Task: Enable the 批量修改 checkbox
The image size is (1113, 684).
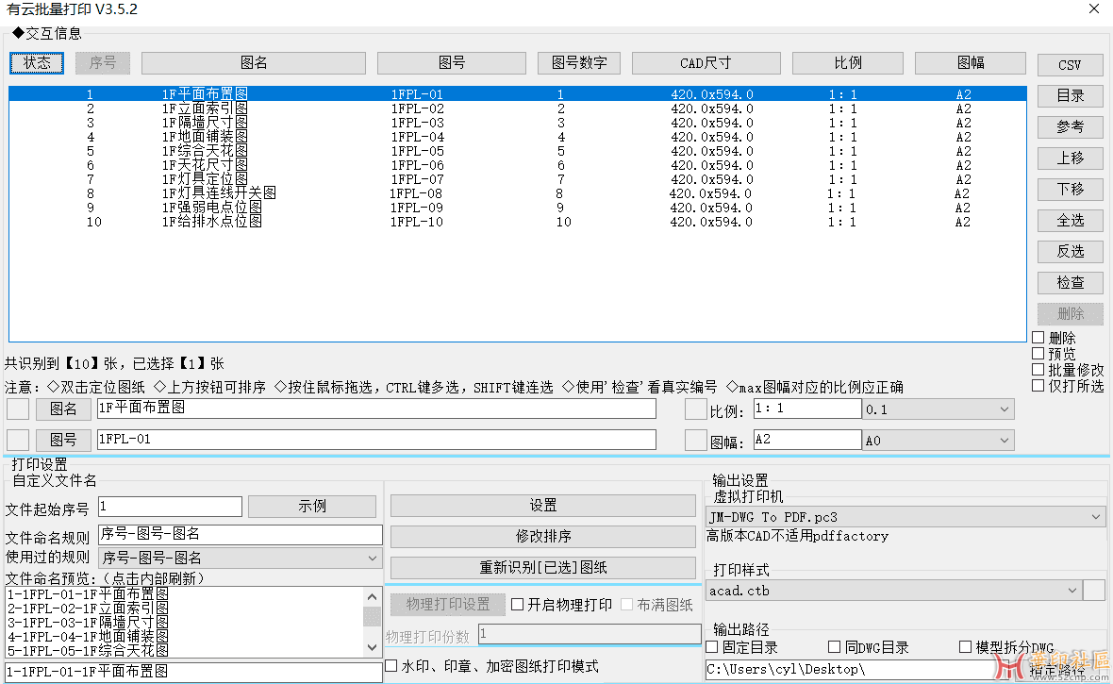Action: 1038,369
